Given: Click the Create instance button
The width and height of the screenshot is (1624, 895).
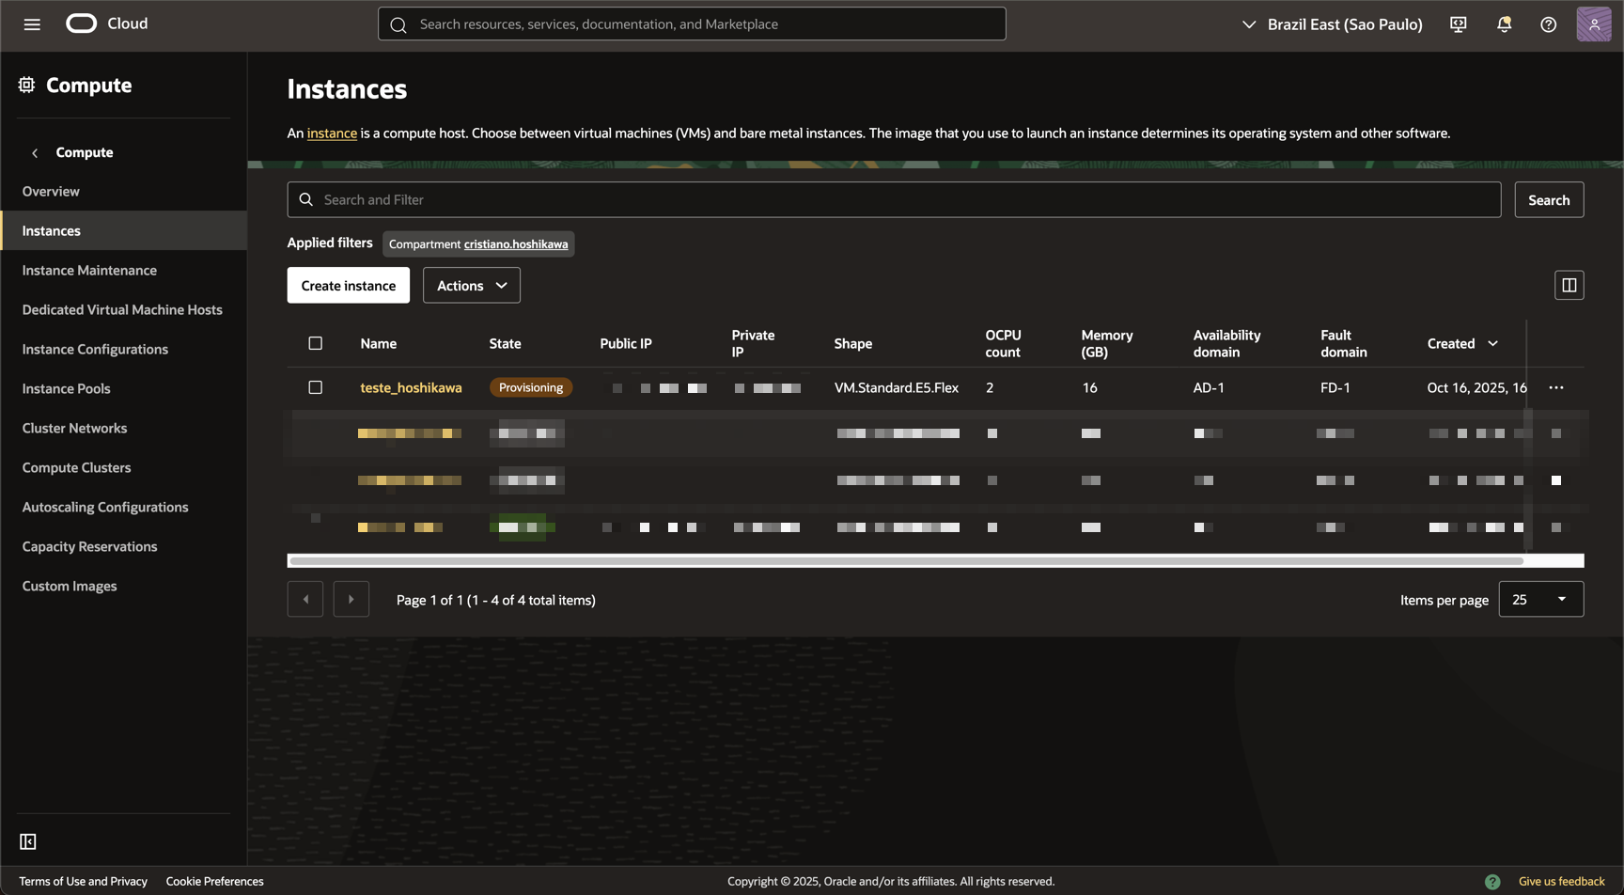Looking at the screenshot, I should click(x=348, y=285).
